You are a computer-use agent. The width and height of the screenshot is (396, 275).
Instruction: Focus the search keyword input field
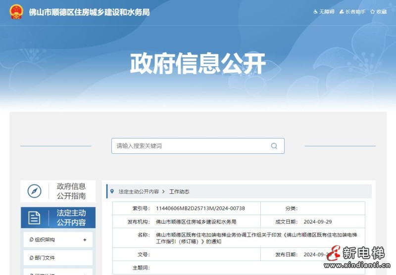point(191,146)
